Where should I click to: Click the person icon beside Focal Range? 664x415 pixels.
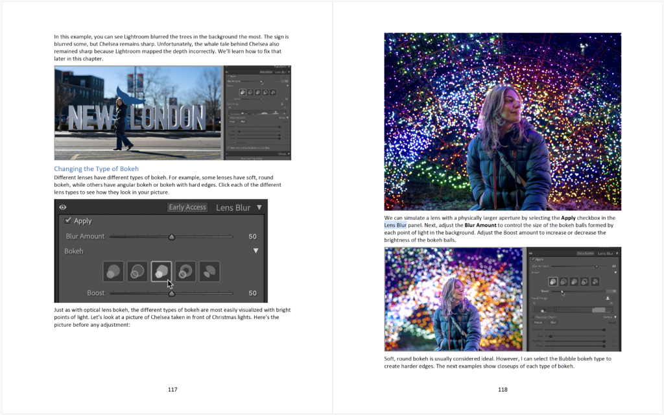click(x=608, y=298)
